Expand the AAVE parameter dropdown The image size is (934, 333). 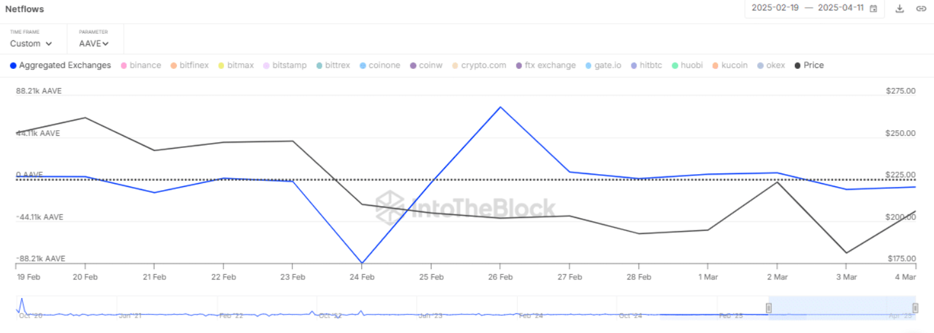pos(94,43)
